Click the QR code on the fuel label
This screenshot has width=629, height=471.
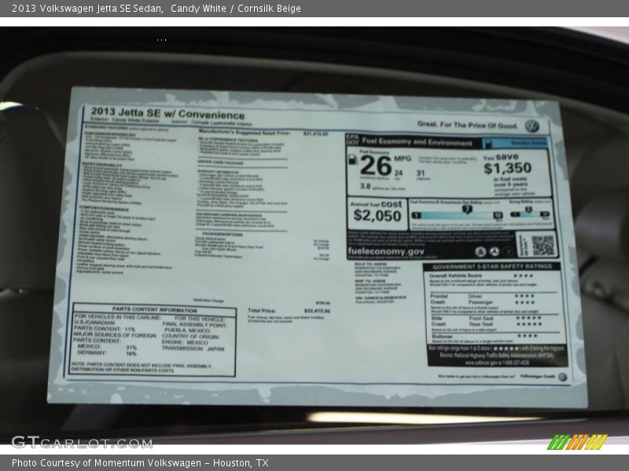[543, 246]
